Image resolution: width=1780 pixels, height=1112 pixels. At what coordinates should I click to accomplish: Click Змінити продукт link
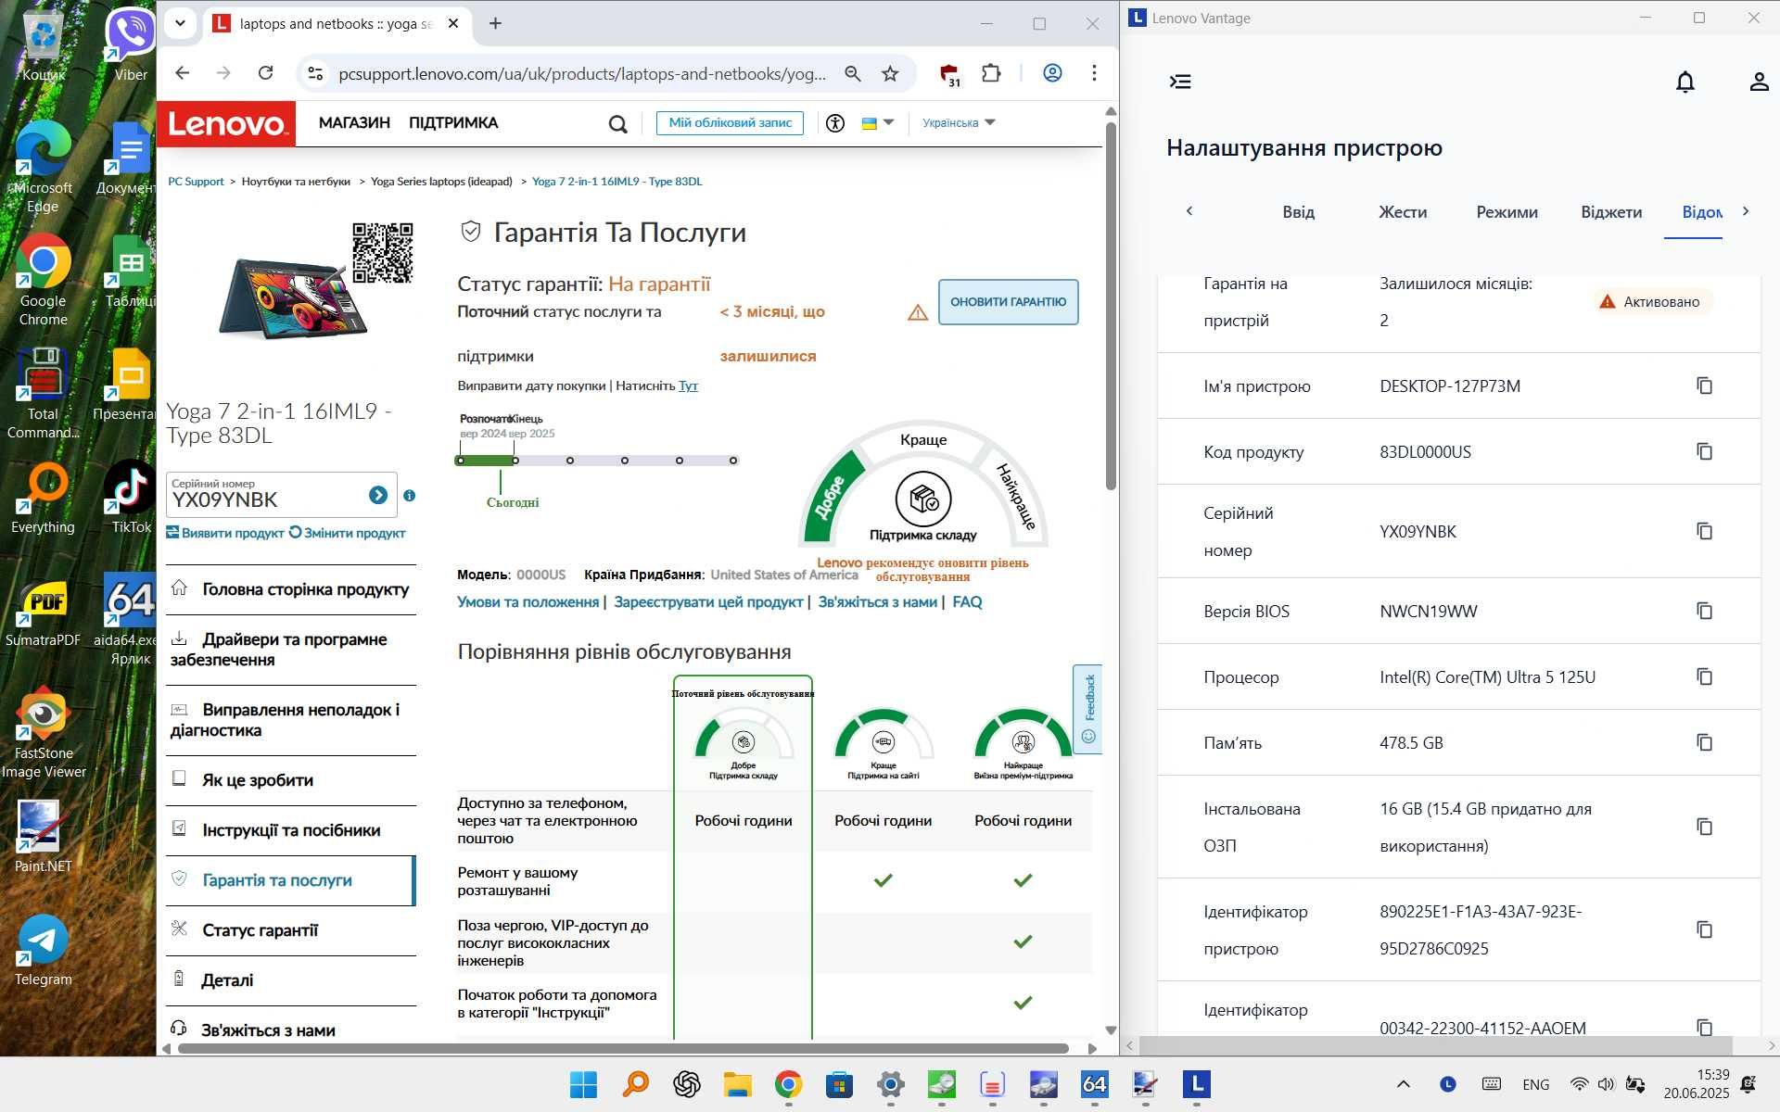click(348, 533)
